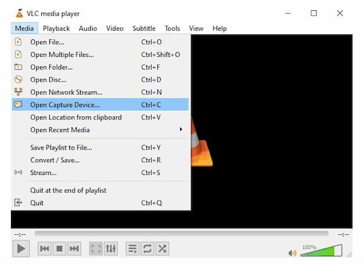Choose Convert / Save... entry
364x264 pixels.
point(101,160)
